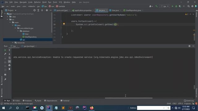
Task: Hide the Project panel with minus icon
Action: click(50, 10)
